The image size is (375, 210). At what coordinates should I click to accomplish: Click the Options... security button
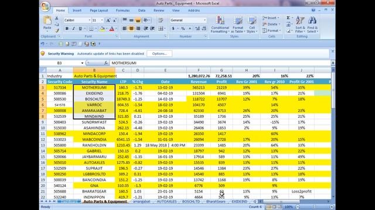pos(159,54)
